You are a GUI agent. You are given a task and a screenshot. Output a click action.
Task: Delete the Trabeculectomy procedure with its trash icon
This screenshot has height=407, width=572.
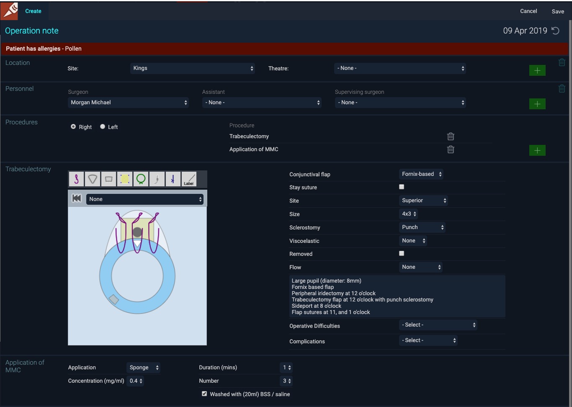tap(451, 137)
